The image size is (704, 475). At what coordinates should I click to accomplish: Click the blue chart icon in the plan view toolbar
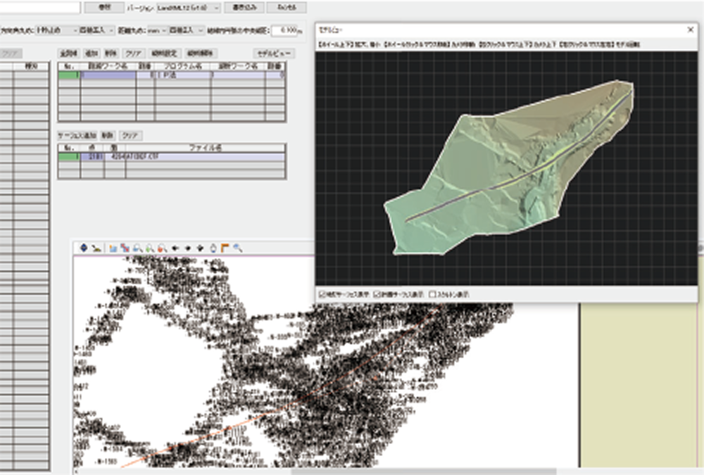pos(113,248)
